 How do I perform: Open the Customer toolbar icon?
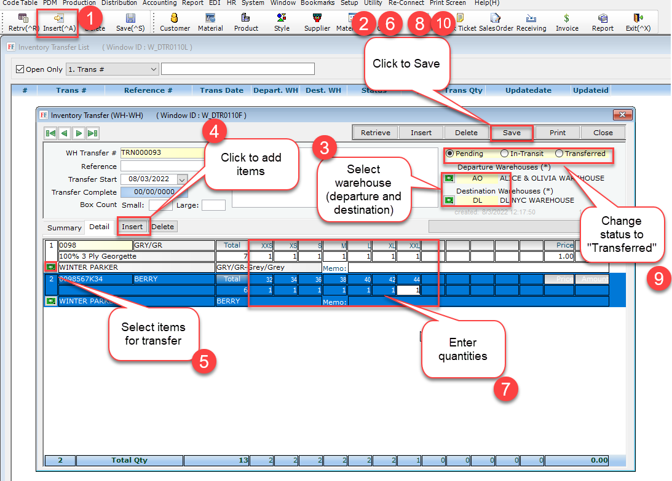[175, 20]
